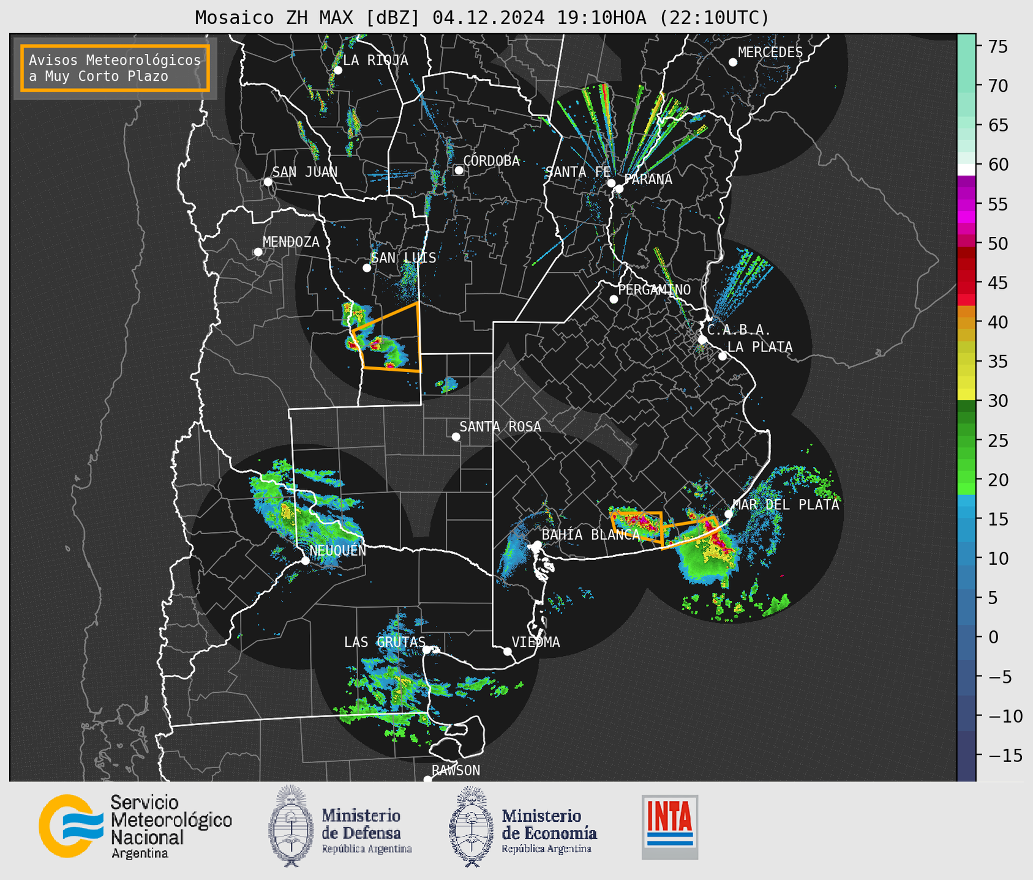Click the SANTA FE city label
The width and height of the screenshot is (1033, 880).
point(578,172)
